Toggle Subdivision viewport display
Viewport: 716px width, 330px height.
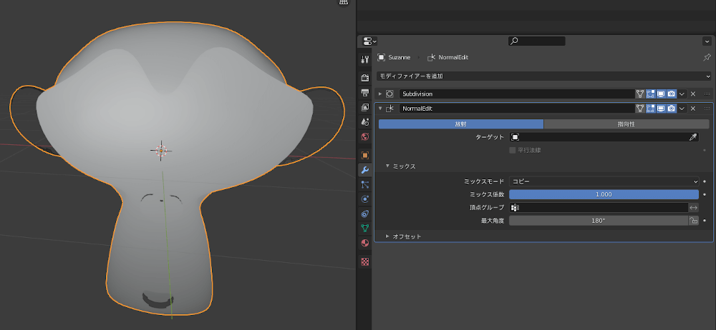click(x=661, y=94)
